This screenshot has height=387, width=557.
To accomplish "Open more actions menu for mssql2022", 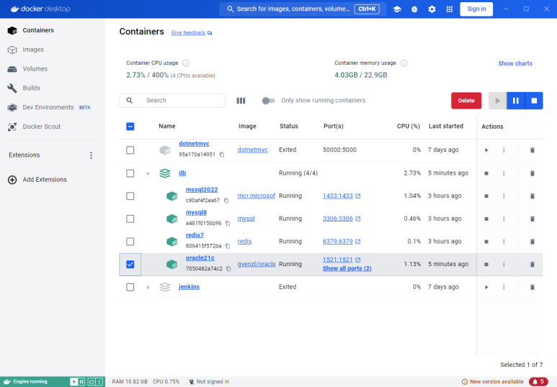I will coord(504,196).
